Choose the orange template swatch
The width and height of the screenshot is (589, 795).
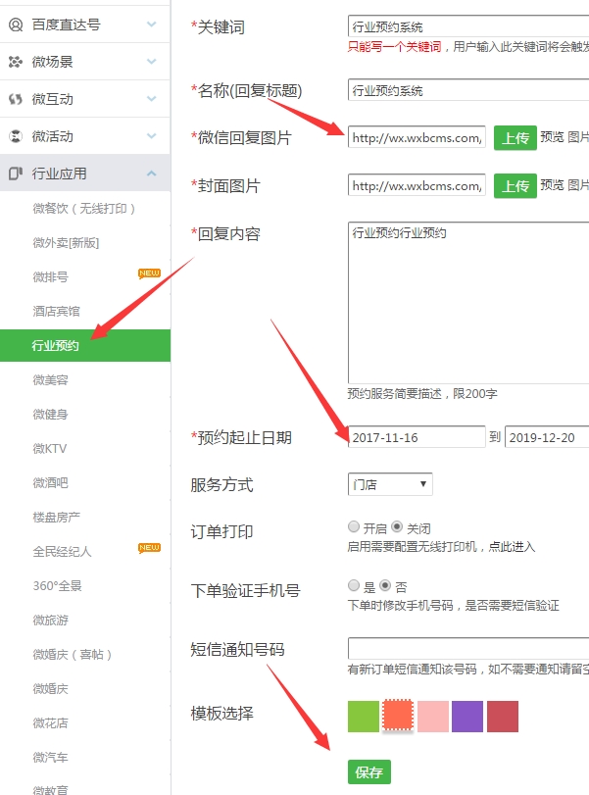point(398,716)
